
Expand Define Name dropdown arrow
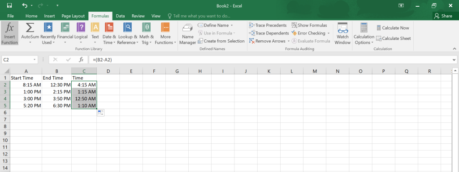coord(232,25)
